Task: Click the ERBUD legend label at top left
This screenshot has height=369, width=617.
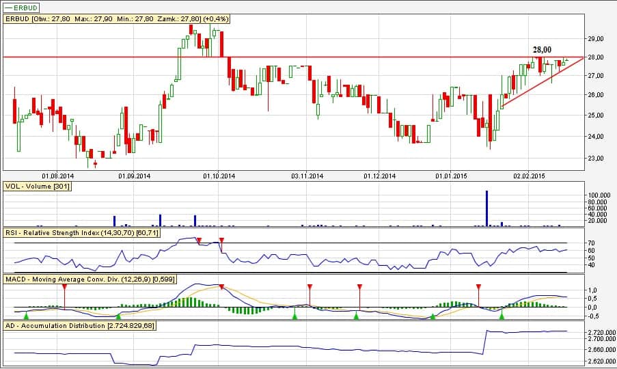Action: click(21, 8)
